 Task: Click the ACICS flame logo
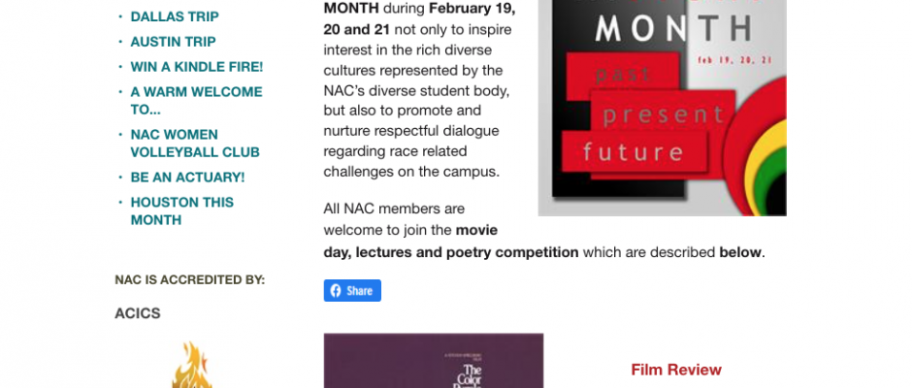pyautogui.click(x=191, y=365)
